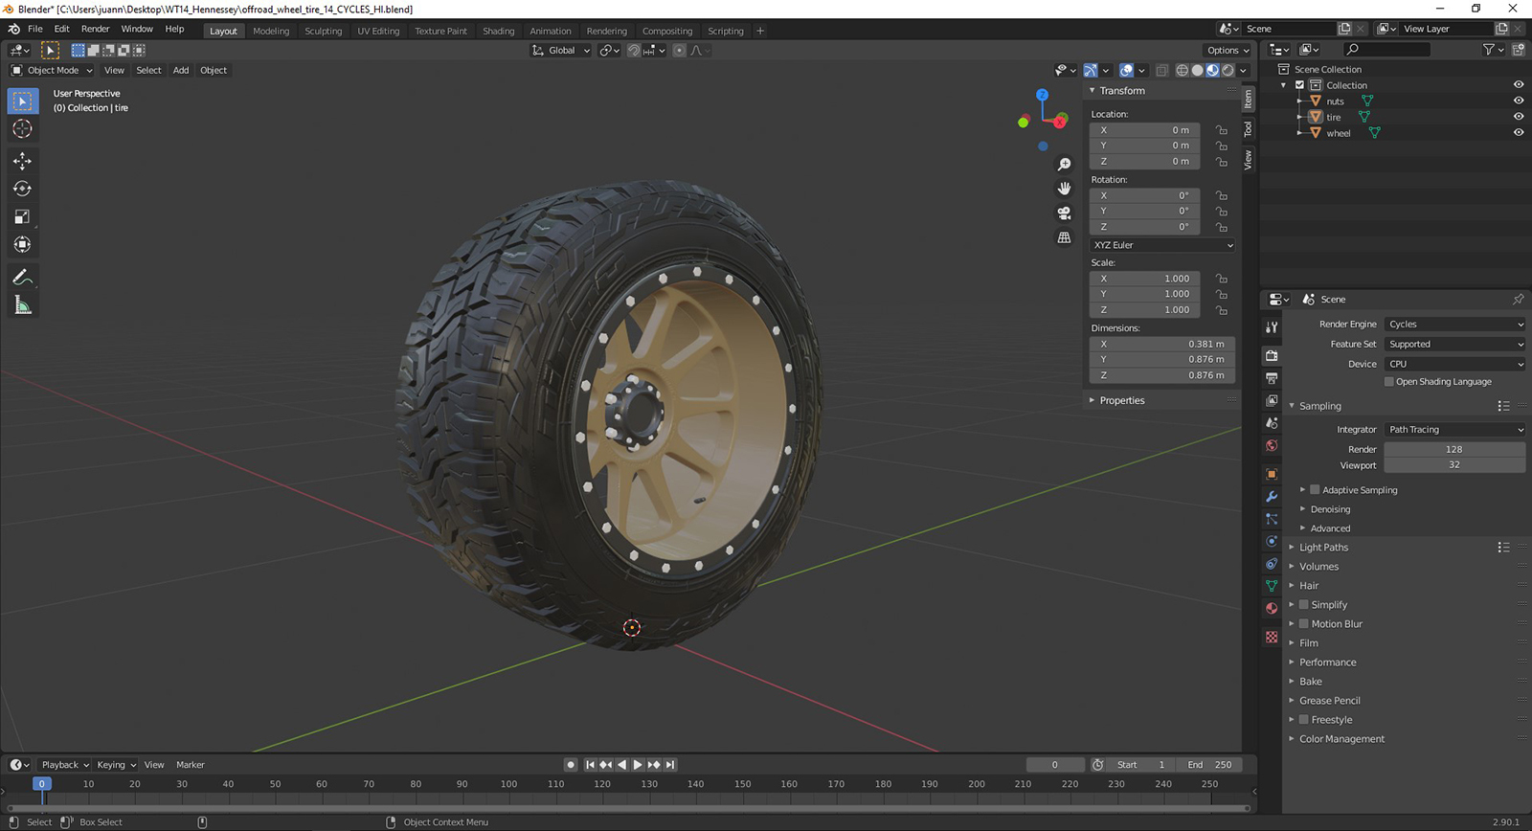Click the End frame 250 field

pos(1210,765)
